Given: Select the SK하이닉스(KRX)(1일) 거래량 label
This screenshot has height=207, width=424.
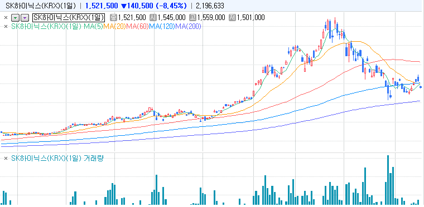Looking at the screenshot, I should coord(57,159).
